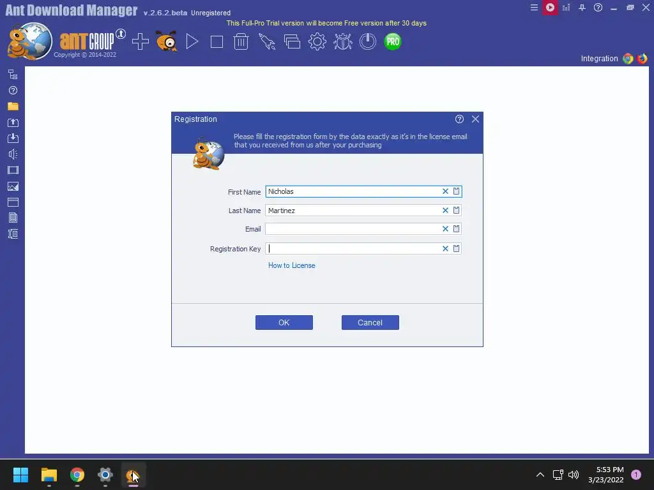Open File Explorer from the taskbar

(49, 475)
